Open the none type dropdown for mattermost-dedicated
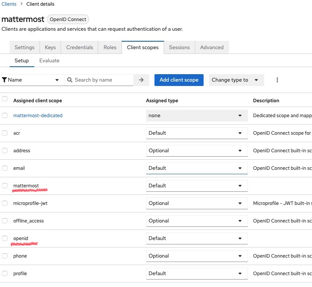Screen dimensions: 312x287 pos(197,116)
